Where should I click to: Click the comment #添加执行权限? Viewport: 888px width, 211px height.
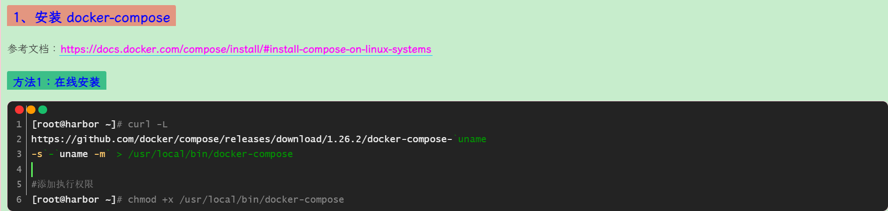(63, 185)
